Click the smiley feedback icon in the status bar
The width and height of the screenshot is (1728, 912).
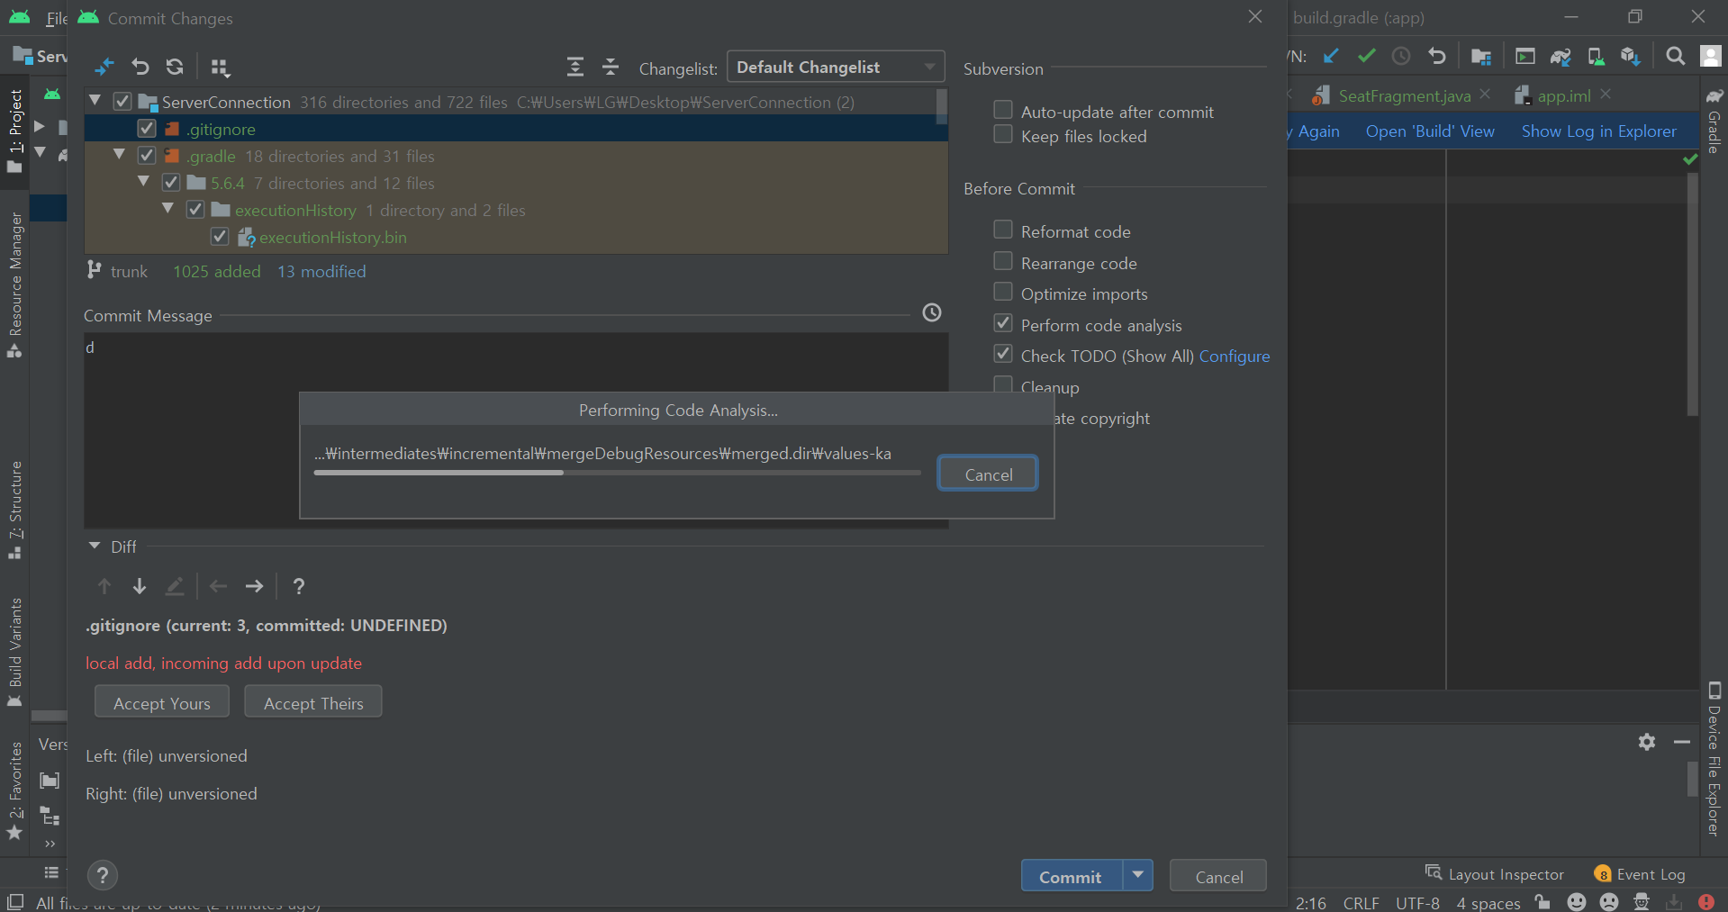(x=1577, y=902)
